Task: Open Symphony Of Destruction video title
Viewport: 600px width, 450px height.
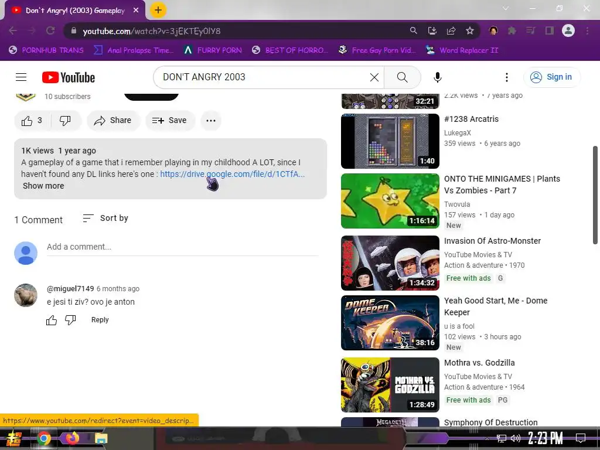Action: (490, 422)
